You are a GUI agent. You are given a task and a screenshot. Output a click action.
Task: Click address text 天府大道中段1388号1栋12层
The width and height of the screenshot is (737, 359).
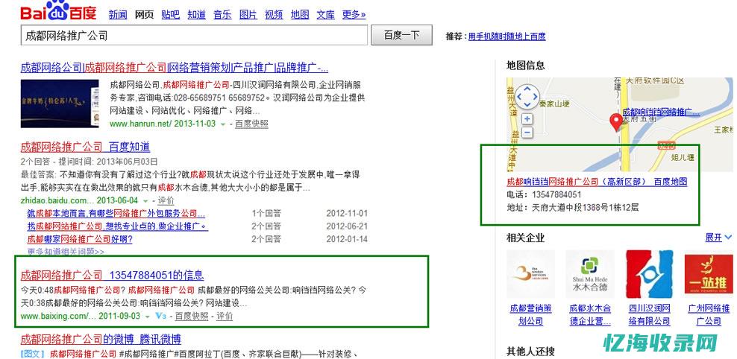click(585, 207)
